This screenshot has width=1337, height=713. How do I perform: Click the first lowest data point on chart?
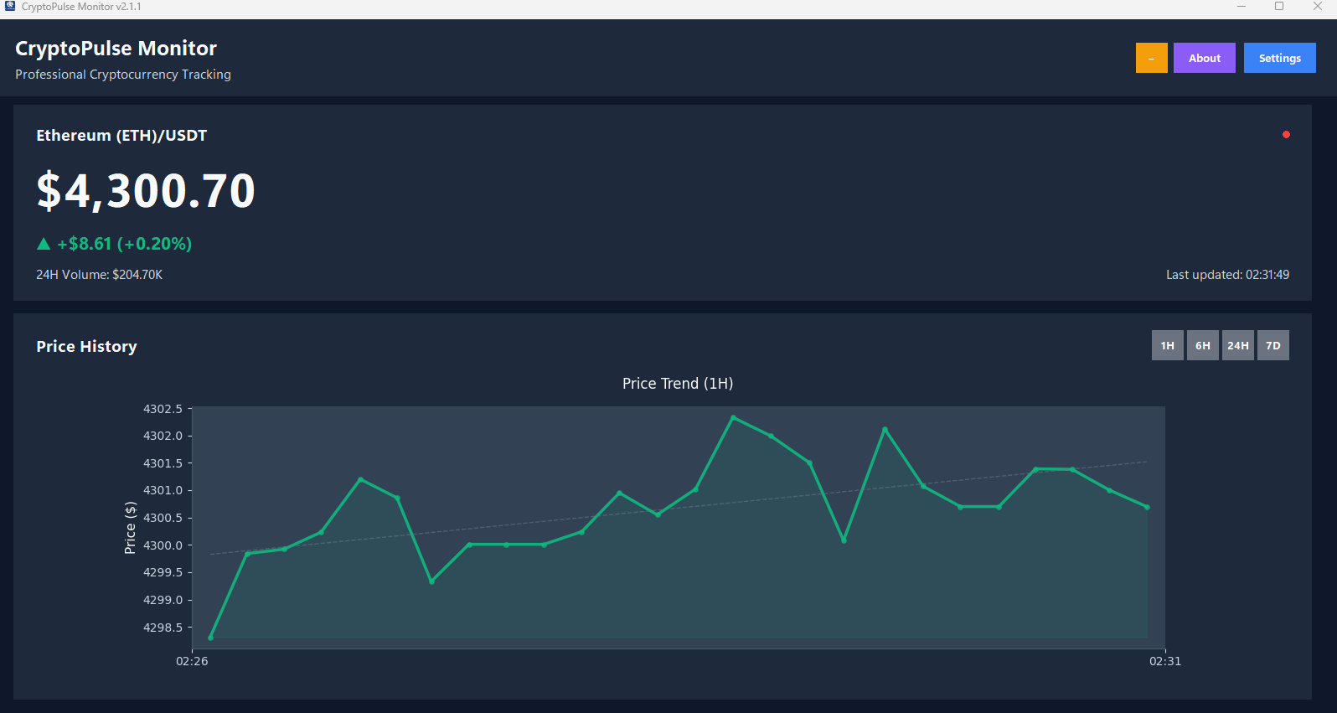[x=210, y=638]
